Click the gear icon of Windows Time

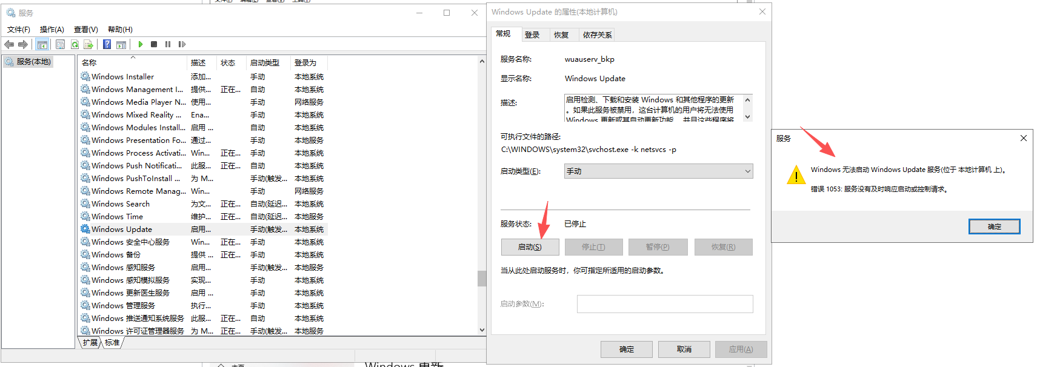coord(85,216)
